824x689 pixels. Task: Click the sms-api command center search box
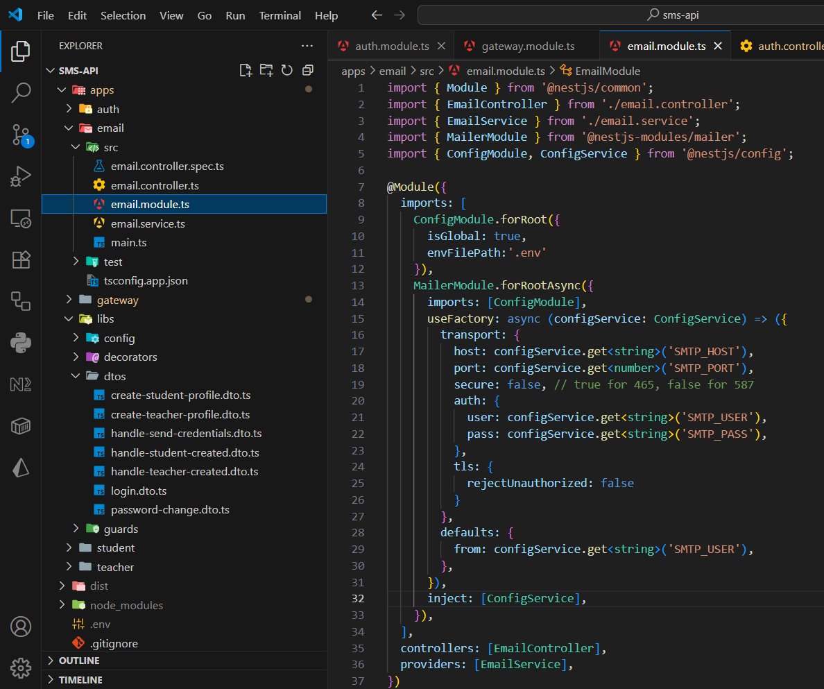click(621, 15)
